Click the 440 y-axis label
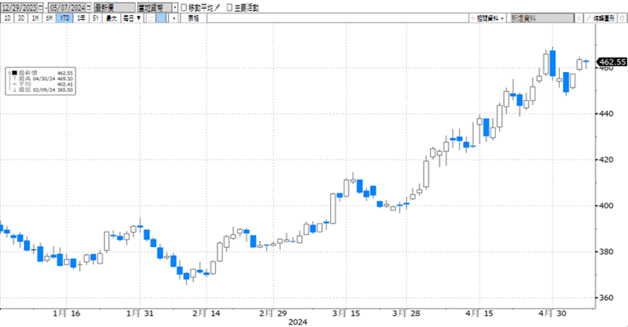 point(606,114)
